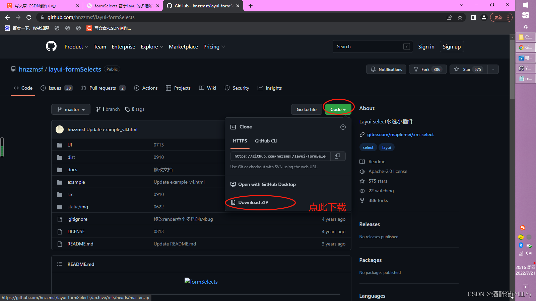Open the browser side panel icon
This screenshot has height=301, width=536.
473,17
